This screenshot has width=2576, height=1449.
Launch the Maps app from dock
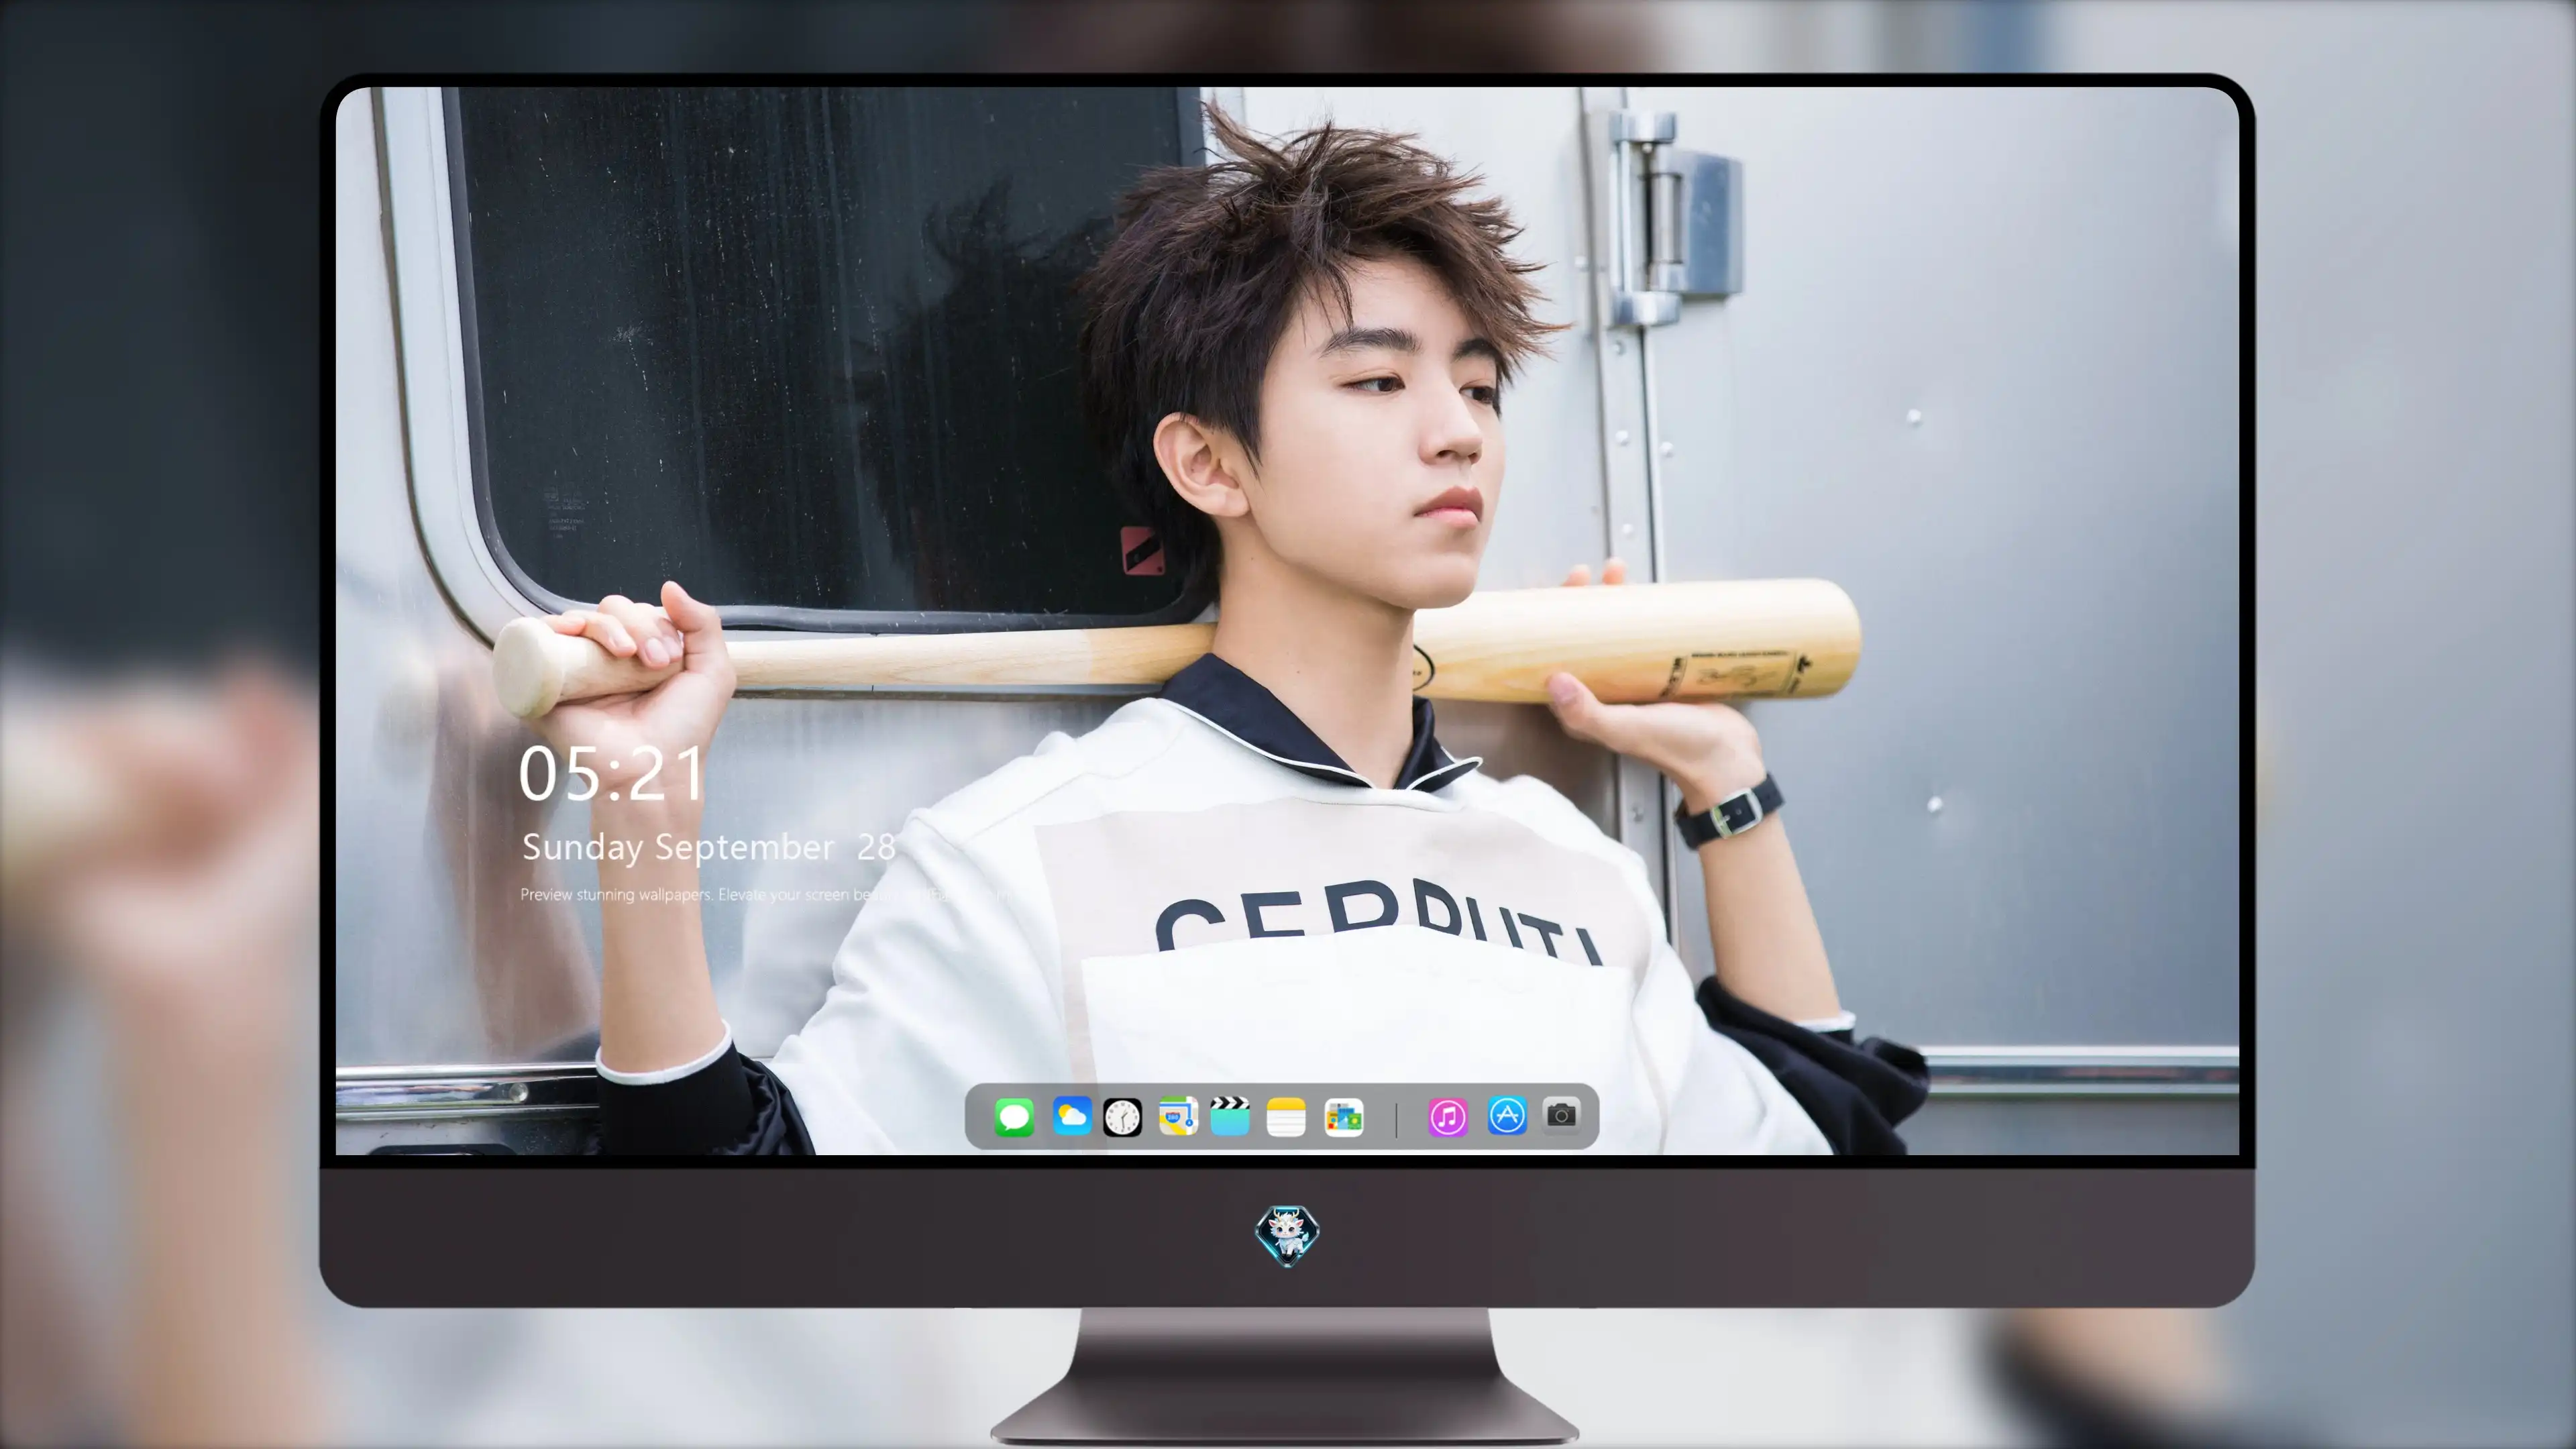point(1178,1116)
